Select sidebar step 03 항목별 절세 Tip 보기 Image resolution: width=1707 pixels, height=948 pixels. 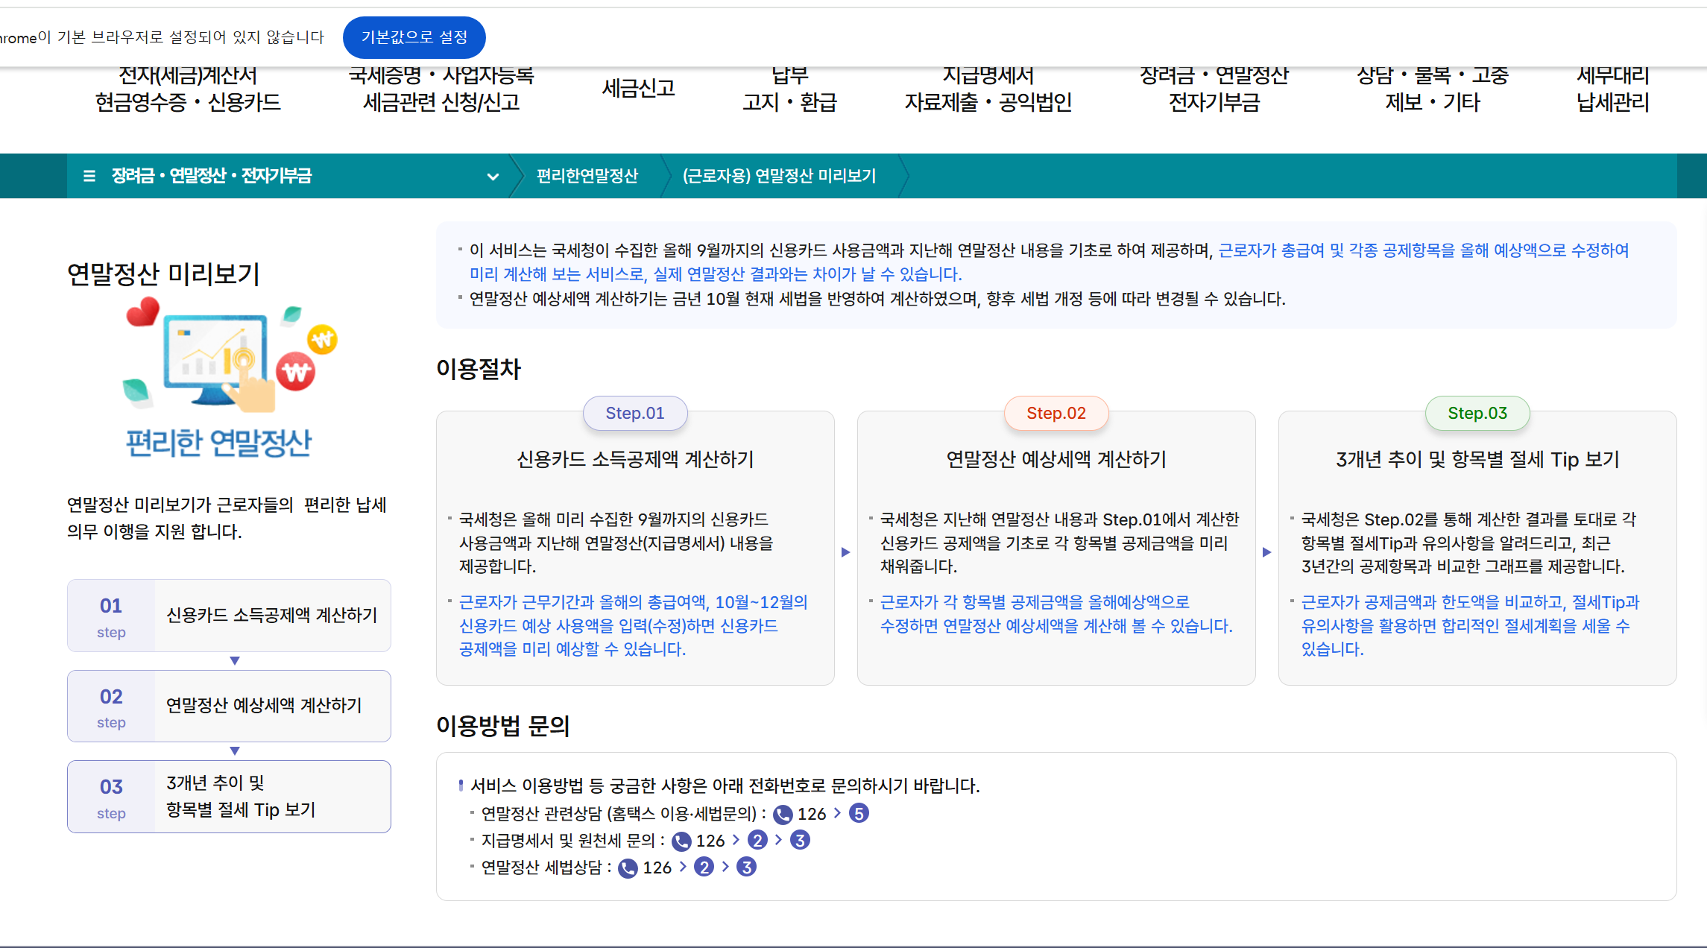(x=229, y=796)
